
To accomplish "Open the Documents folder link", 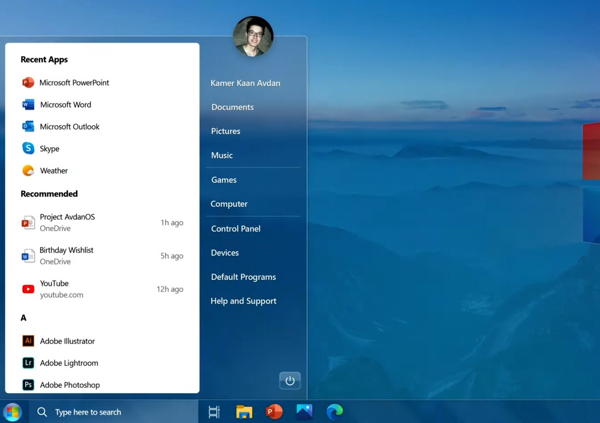I will click(x=232, y=107).
